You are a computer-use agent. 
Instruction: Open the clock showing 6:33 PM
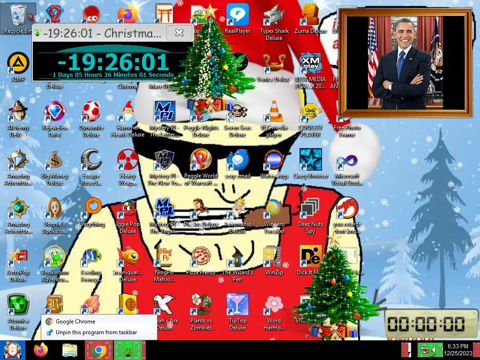click(457, 350)
